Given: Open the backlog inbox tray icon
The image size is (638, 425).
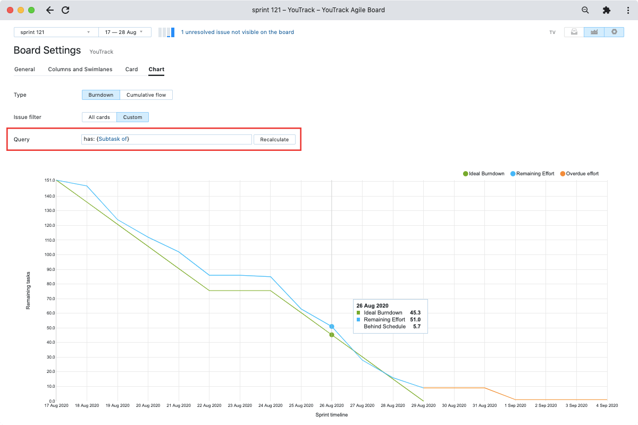Looking at the screenshot, I should [574, 32].
